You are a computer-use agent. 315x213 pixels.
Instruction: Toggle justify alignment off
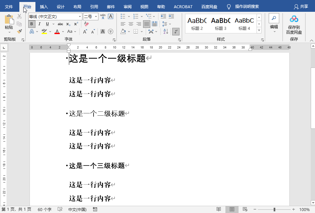point(147,24)
